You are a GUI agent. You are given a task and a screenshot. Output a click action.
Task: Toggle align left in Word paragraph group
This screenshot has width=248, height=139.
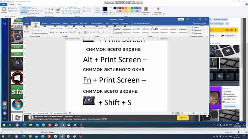coord(85,32)
